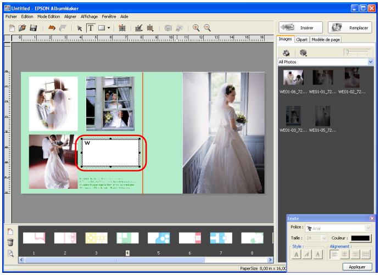Select the arrow pointer tool
Viewport: 380px width, 275px height.
pos(79,29)
